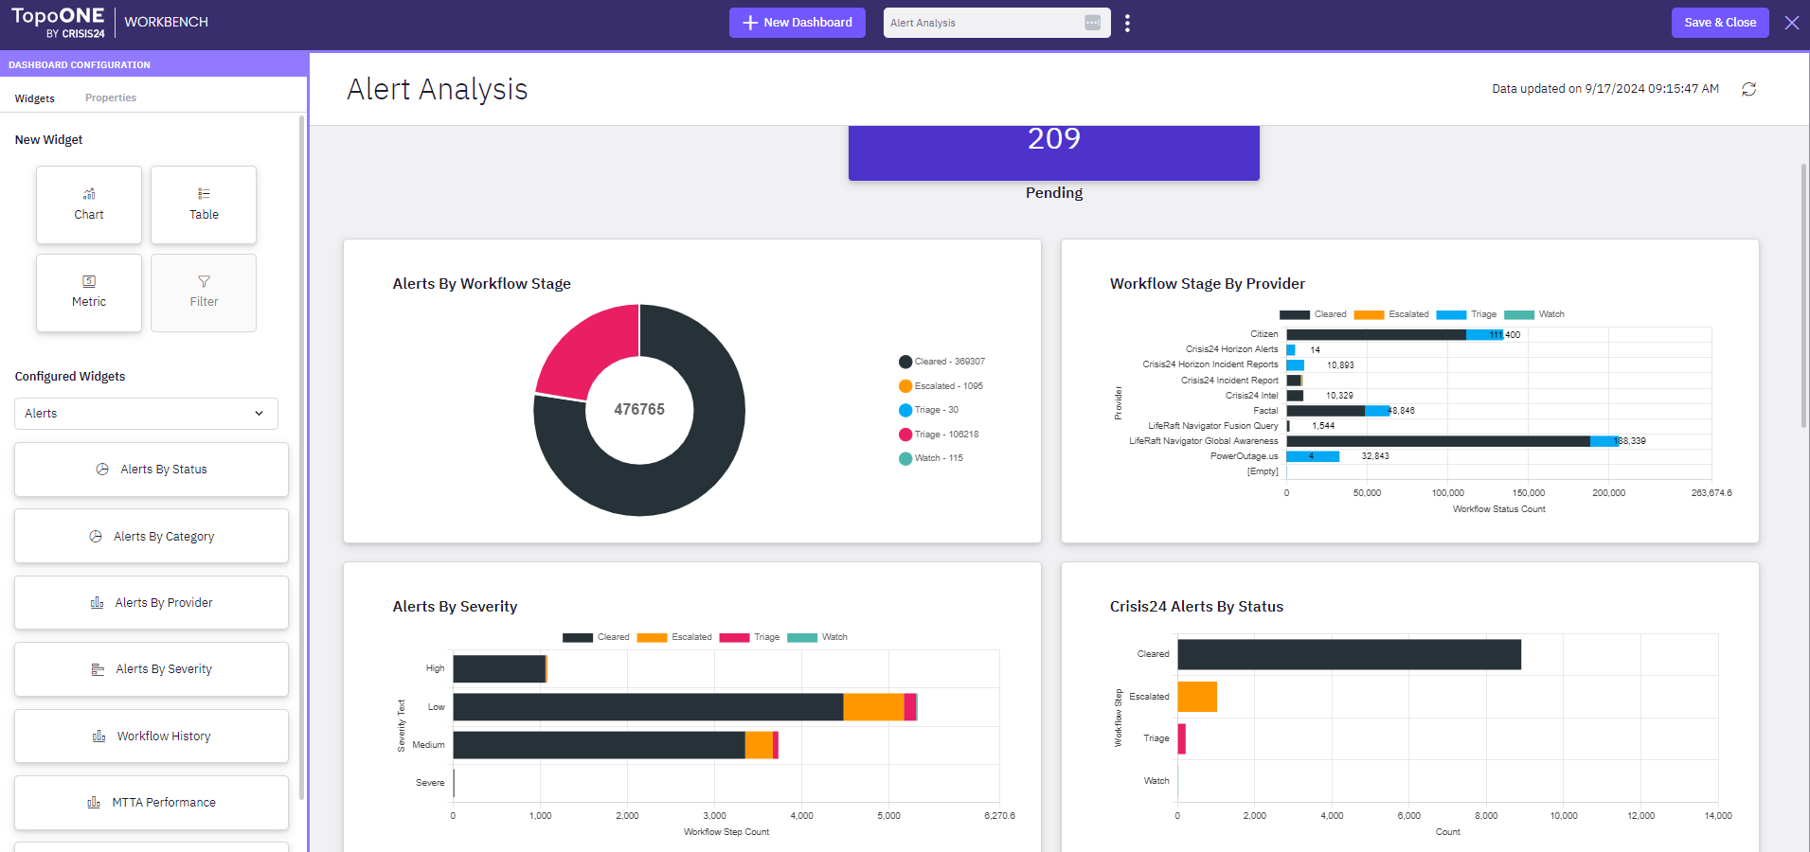Toggle Watch legend in Workflow Stage By Provider
Viewport: 1810px width, 852px height.
tap(1534, 314)
